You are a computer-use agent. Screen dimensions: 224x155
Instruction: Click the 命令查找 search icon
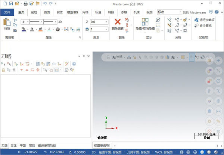click(x=196, y=25)
